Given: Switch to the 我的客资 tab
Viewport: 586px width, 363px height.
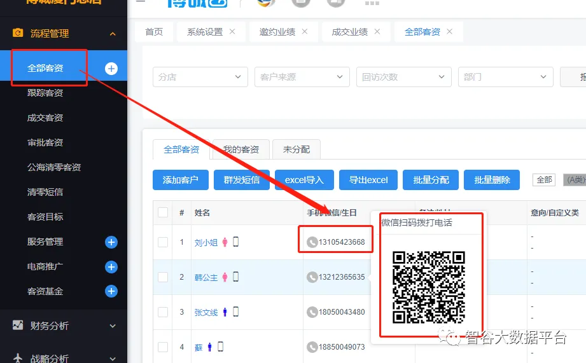Looking at the screenshot, I should point(241,149).
